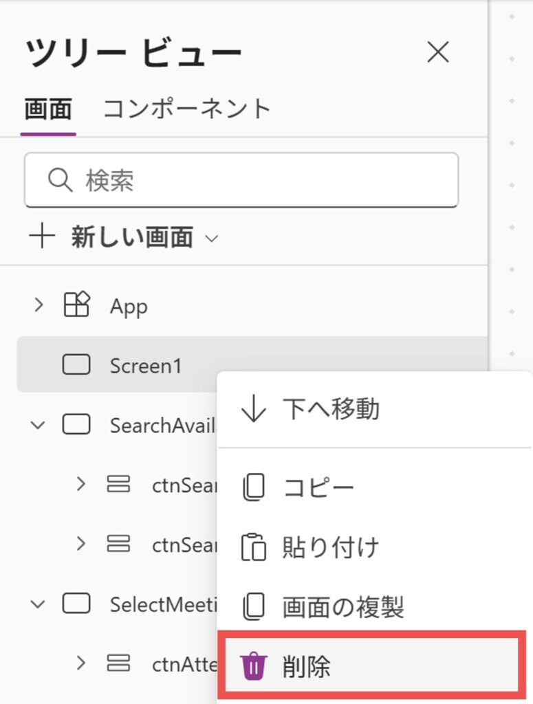Collapse the SearchAvail screen node

tap(38, 425)
